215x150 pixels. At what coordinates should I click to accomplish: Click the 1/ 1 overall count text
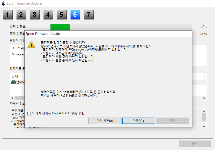click(x=204, y=27)
